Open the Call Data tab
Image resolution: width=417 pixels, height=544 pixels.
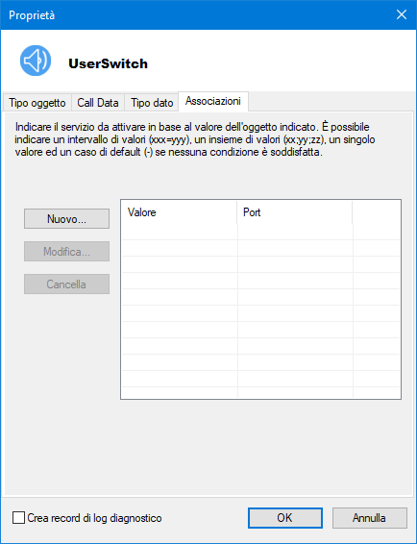(98, 103)
